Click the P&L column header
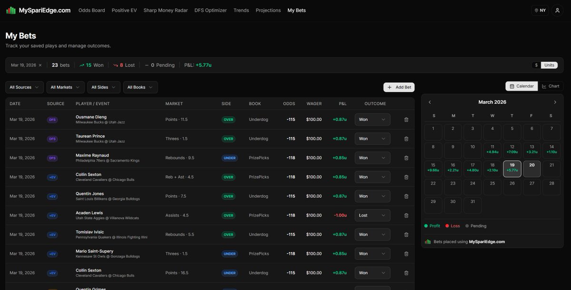Image resolution: width=571 pixels, height=290 pixels. click(343, 104)
